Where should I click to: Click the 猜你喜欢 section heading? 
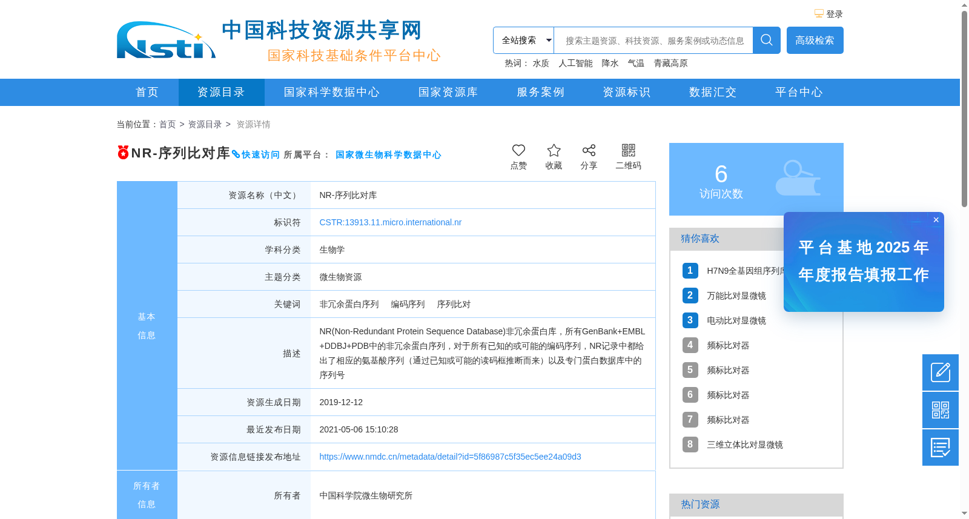[x=699, y=239]
